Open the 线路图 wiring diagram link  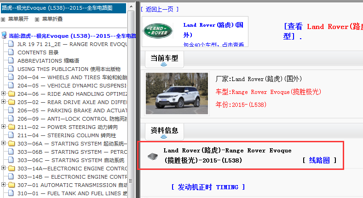[319, 160]
